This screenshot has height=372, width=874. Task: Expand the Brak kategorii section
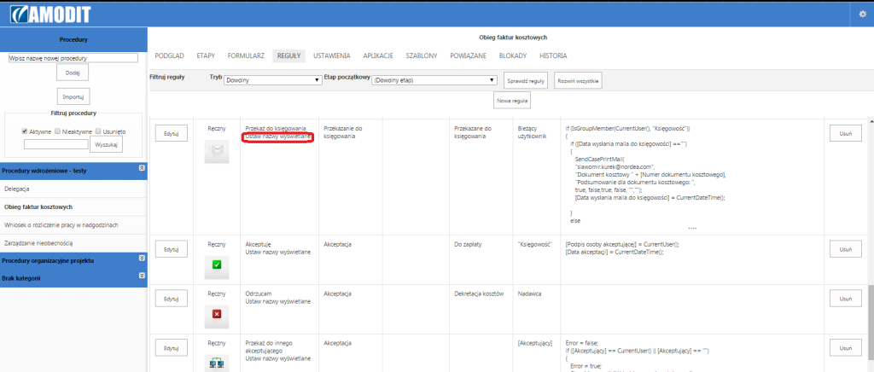[x=143, y=275]
